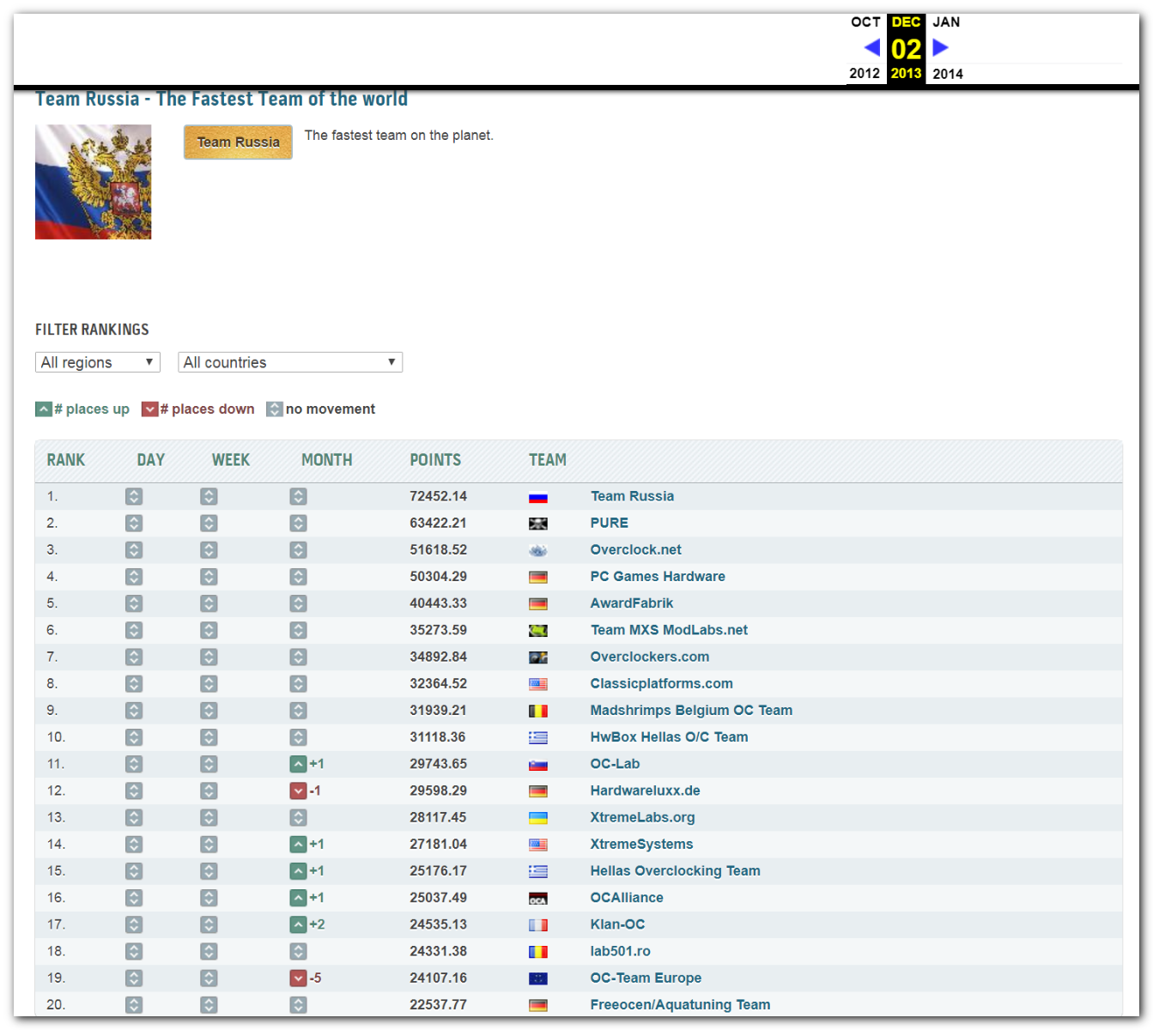Click Romanian flag beside lab501.ro
The image size is (1153, 1030).
(x=538, y=952)
